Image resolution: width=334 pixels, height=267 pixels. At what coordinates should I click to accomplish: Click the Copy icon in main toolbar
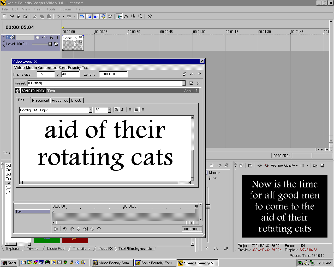[42, 16]
